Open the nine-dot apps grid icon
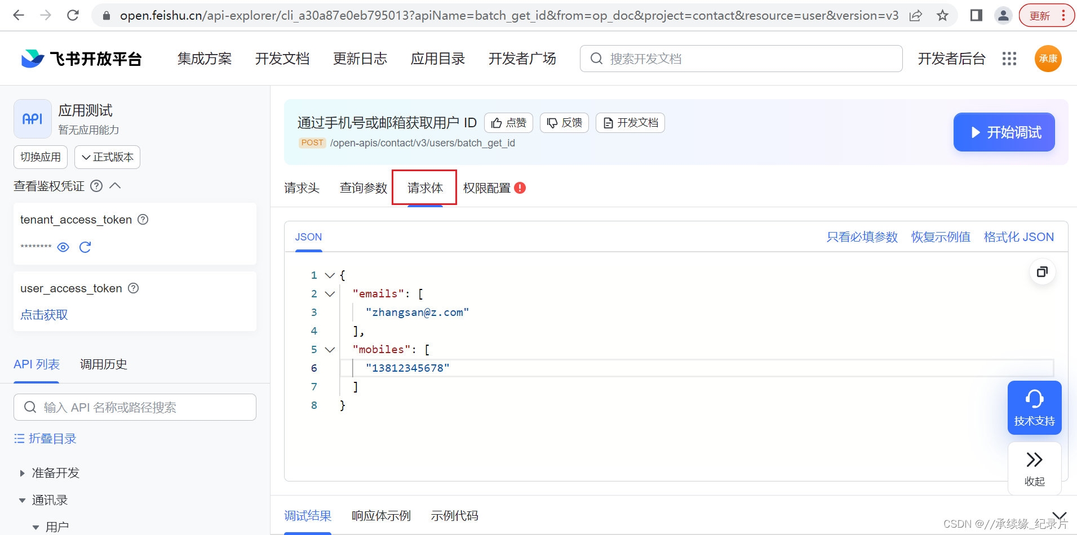The width and height of the screenshot is (1077, 535). coord(1009,59)
